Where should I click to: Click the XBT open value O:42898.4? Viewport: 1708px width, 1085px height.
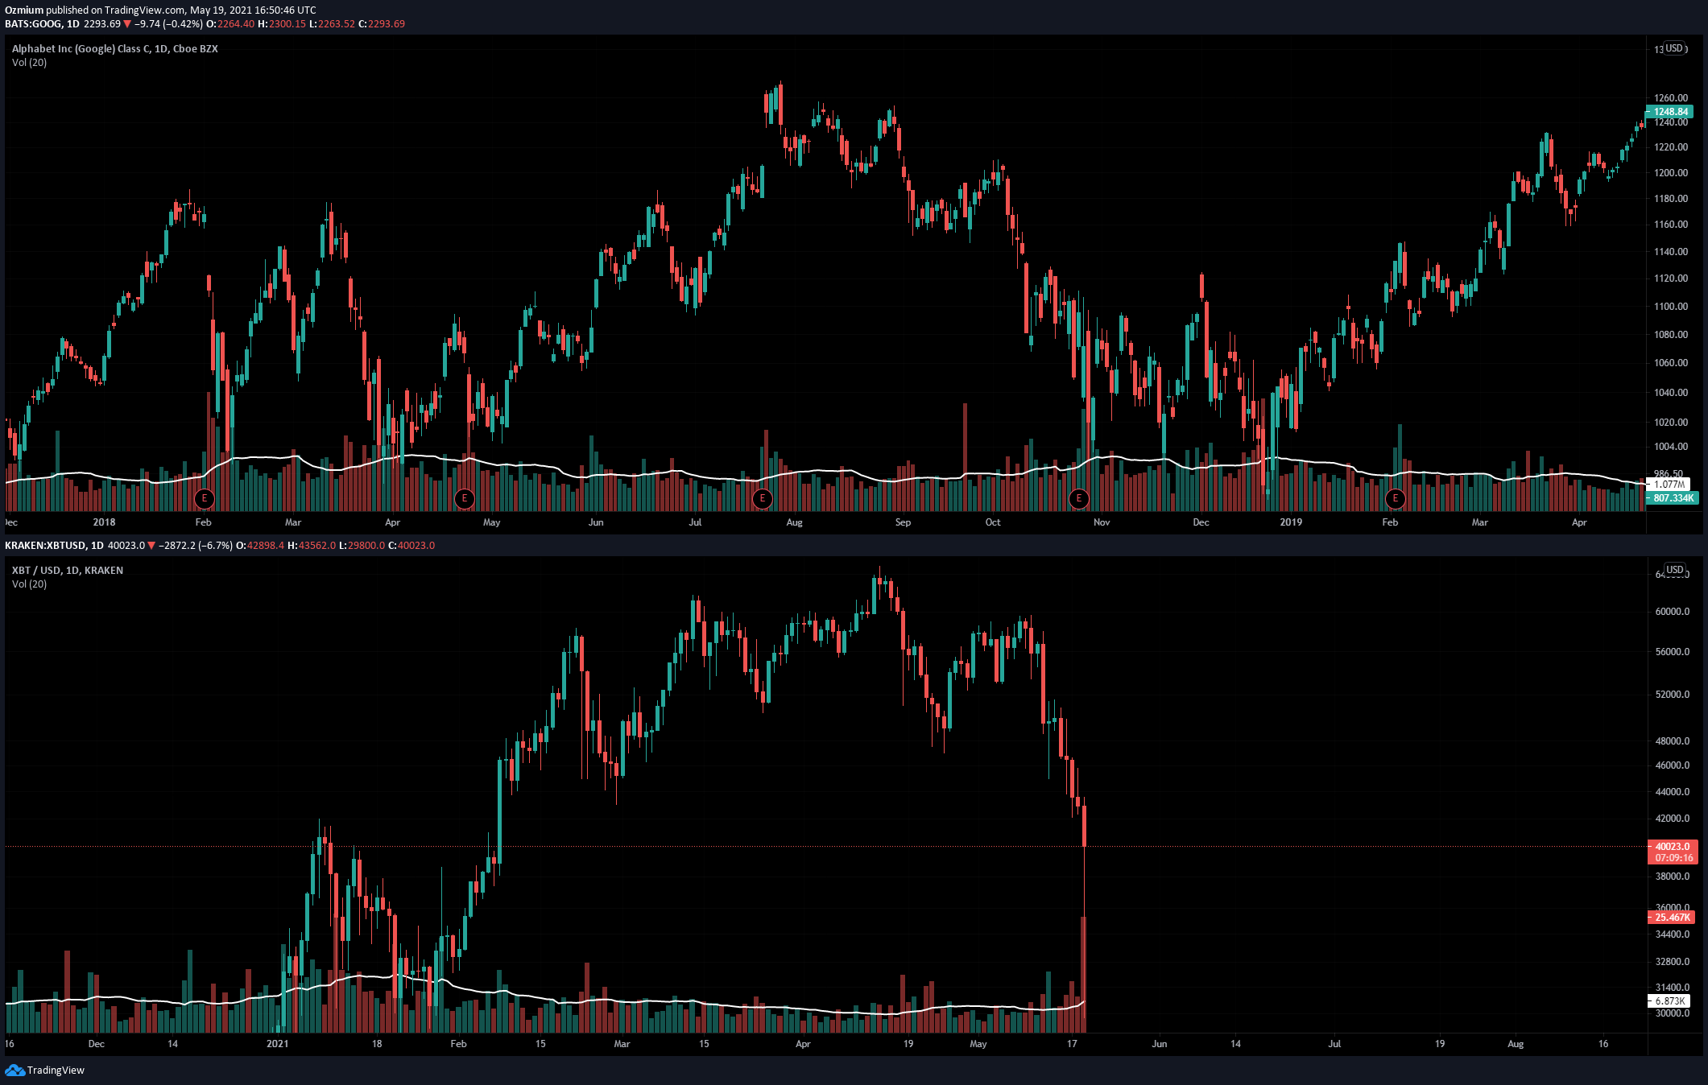[259, 546]
